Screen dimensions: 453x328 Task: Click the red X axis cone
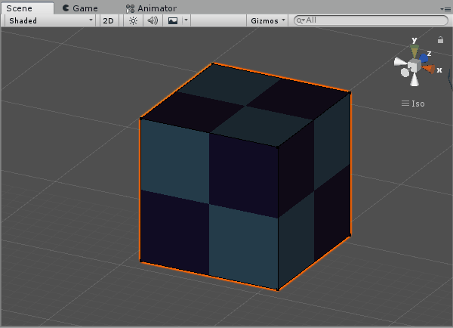pos(428,69)
